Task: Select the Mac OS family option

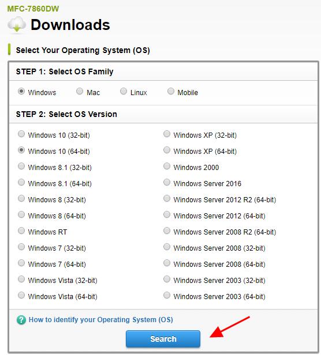Action: [80, 91]
